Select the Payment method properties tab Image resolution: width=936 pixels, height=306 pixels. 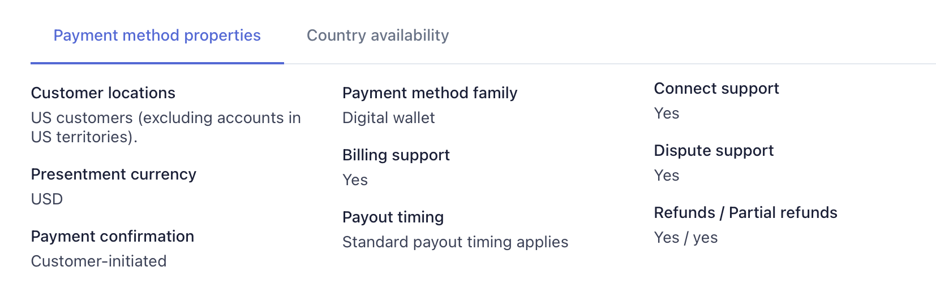click(x=157, y=36)
